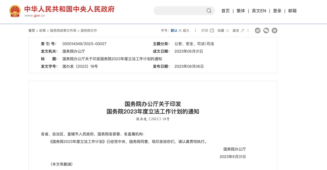The height and width of the screenshot is (170, 327).
Task: Click the 主题分类 field label
Action: [x=161, y=44]
